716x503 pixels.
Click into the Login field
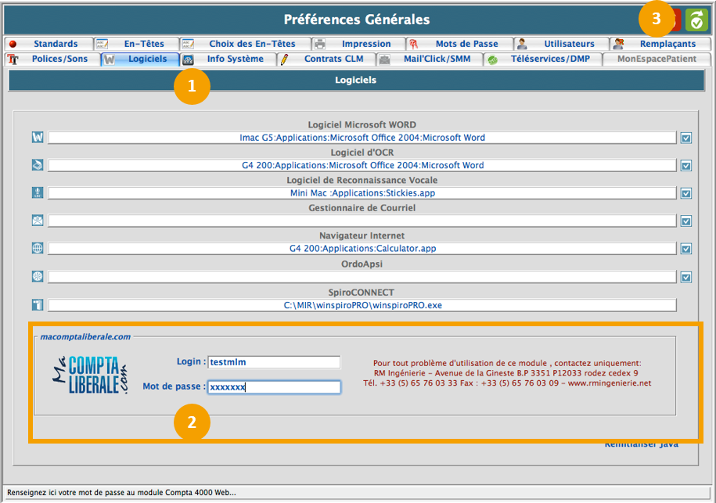[273, 361]
